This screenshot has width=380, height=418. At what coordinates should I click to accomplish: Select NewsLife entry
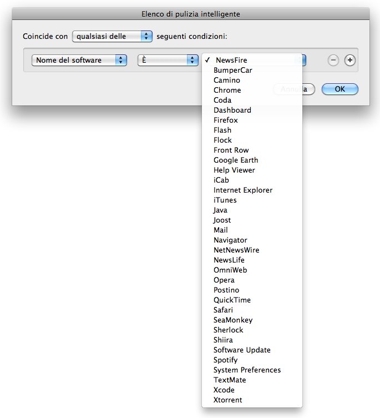252,260
